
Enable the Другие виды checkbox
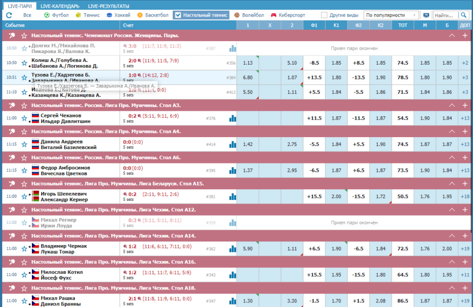click(324, 15)
